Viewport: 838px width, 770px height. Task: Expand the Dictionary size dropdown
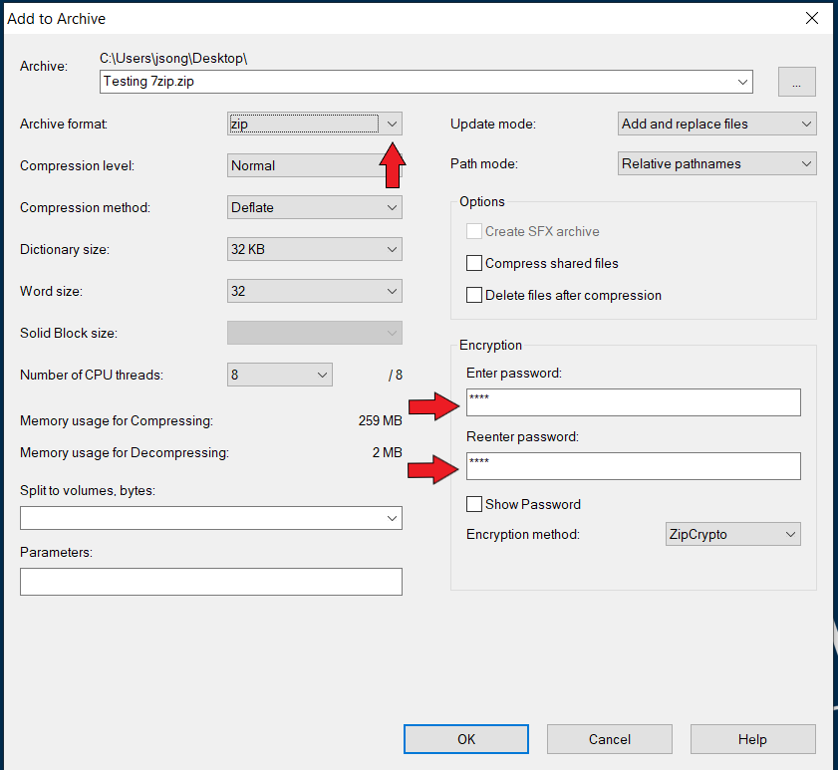point(314,249)
